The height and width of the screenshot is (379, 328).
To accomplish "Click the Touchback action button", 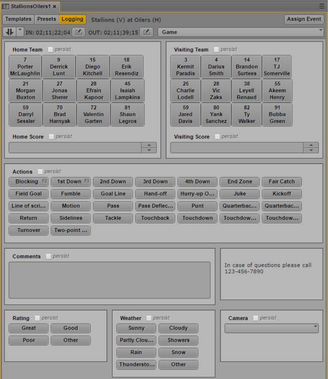I will pos(155,218).
